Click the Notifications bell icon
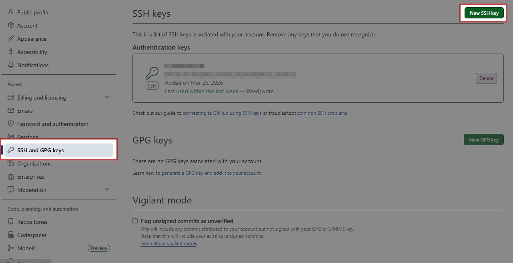 point(11,65)
